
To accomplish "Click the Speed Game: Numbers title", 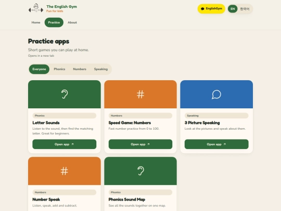I will click(x=130, y=123).
